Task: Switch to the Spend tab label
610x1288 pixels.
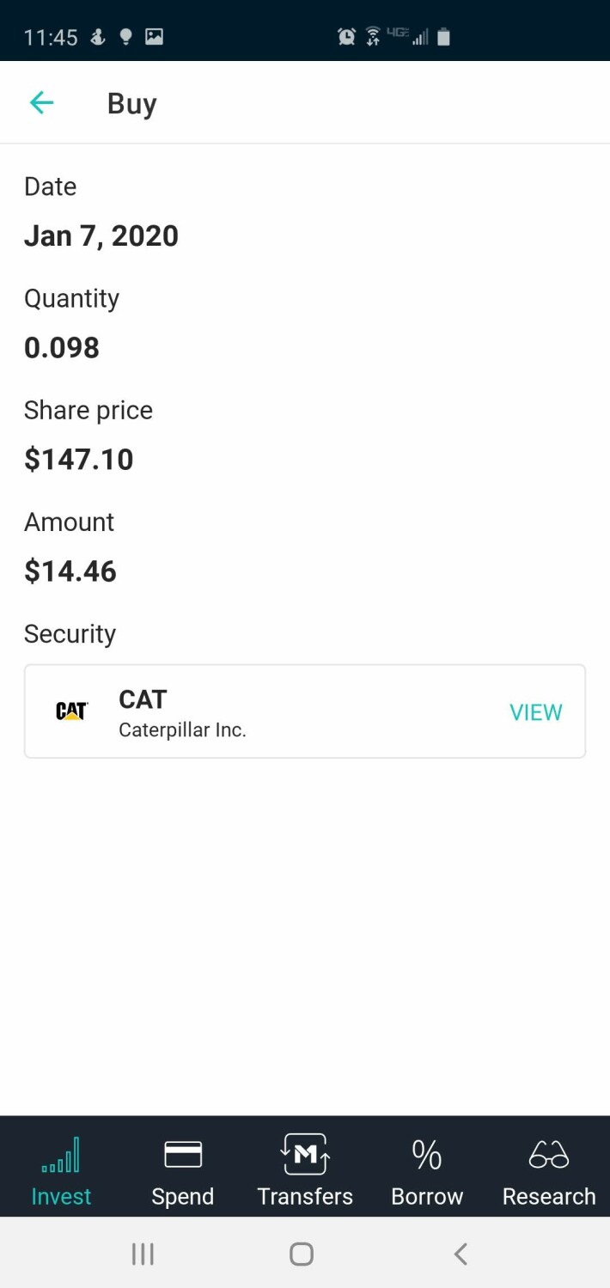Action: coord(183,1196)
